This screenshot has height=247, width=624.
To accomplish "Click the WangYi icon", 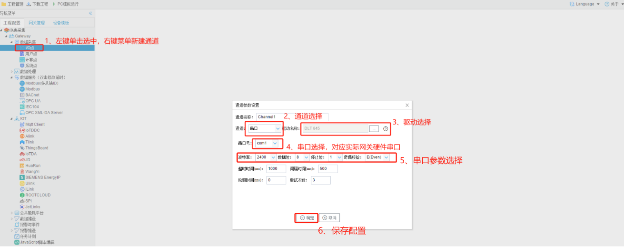I will pyautogui.click(x=22, y=171).
